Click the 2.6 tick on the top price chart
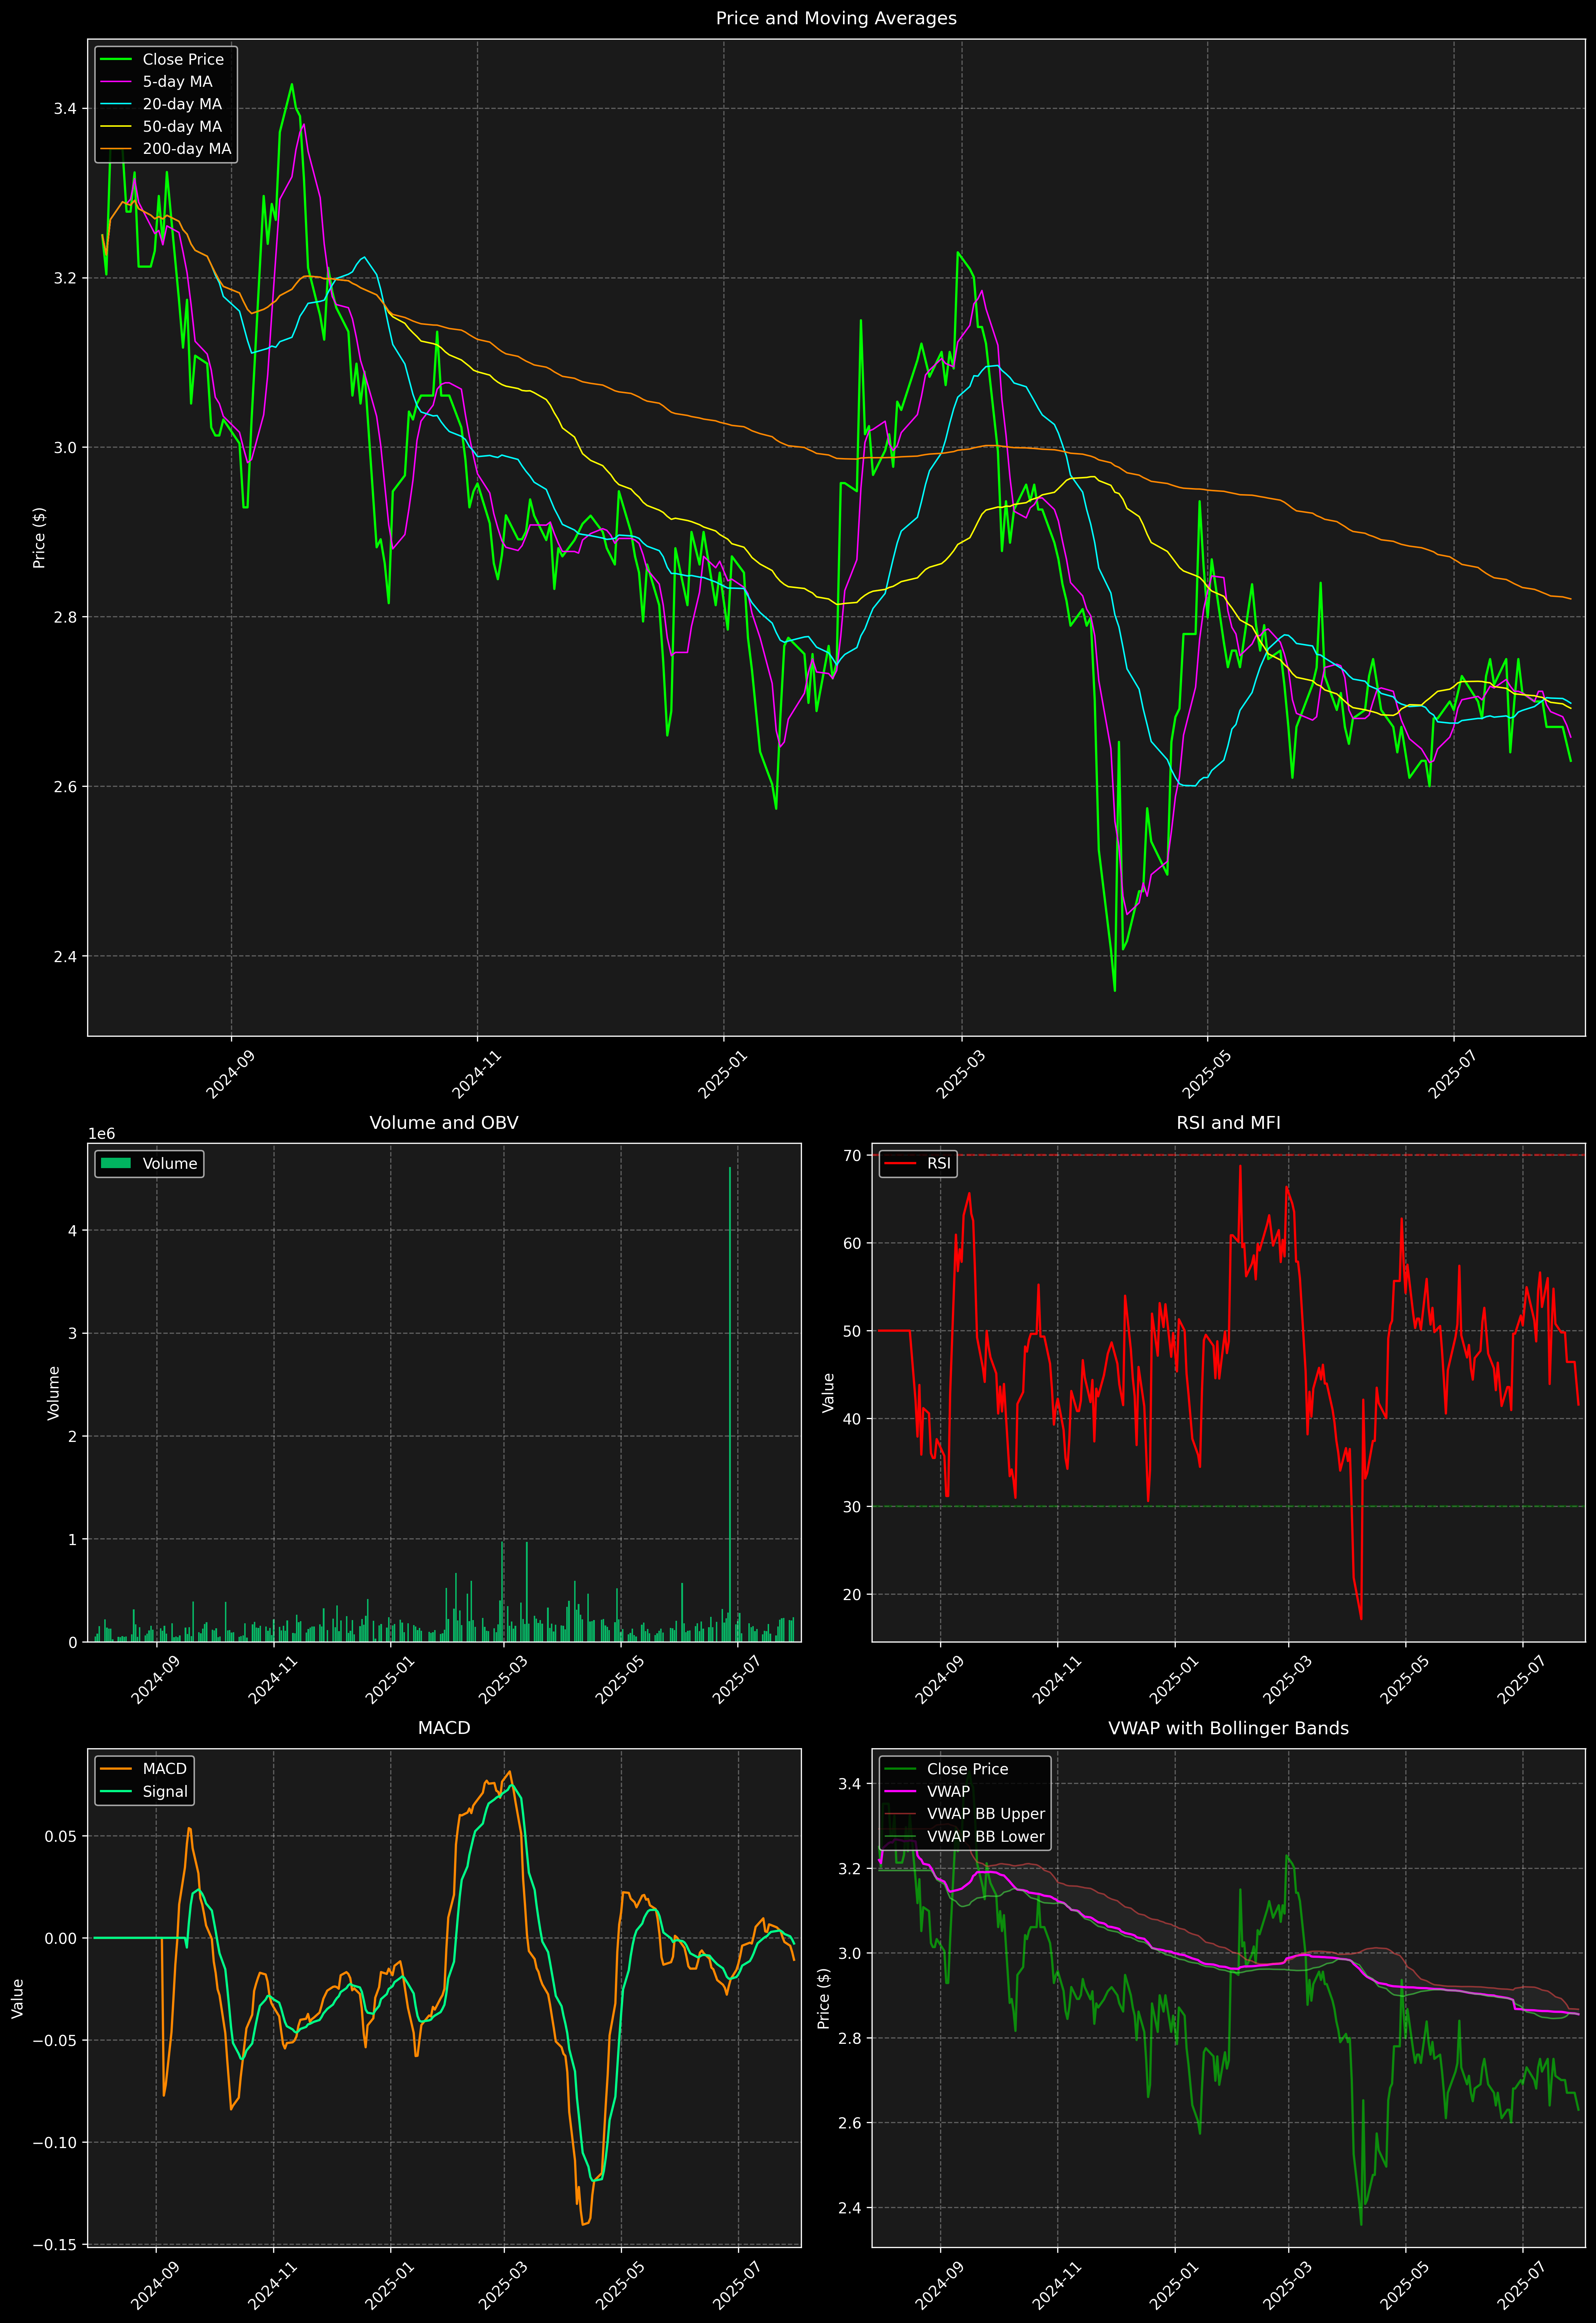1596x2323 pixels. point(65,787)
